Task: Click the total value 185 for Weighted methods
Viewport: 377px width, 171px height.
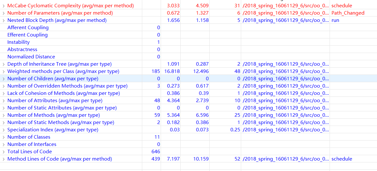Action: 156,71
